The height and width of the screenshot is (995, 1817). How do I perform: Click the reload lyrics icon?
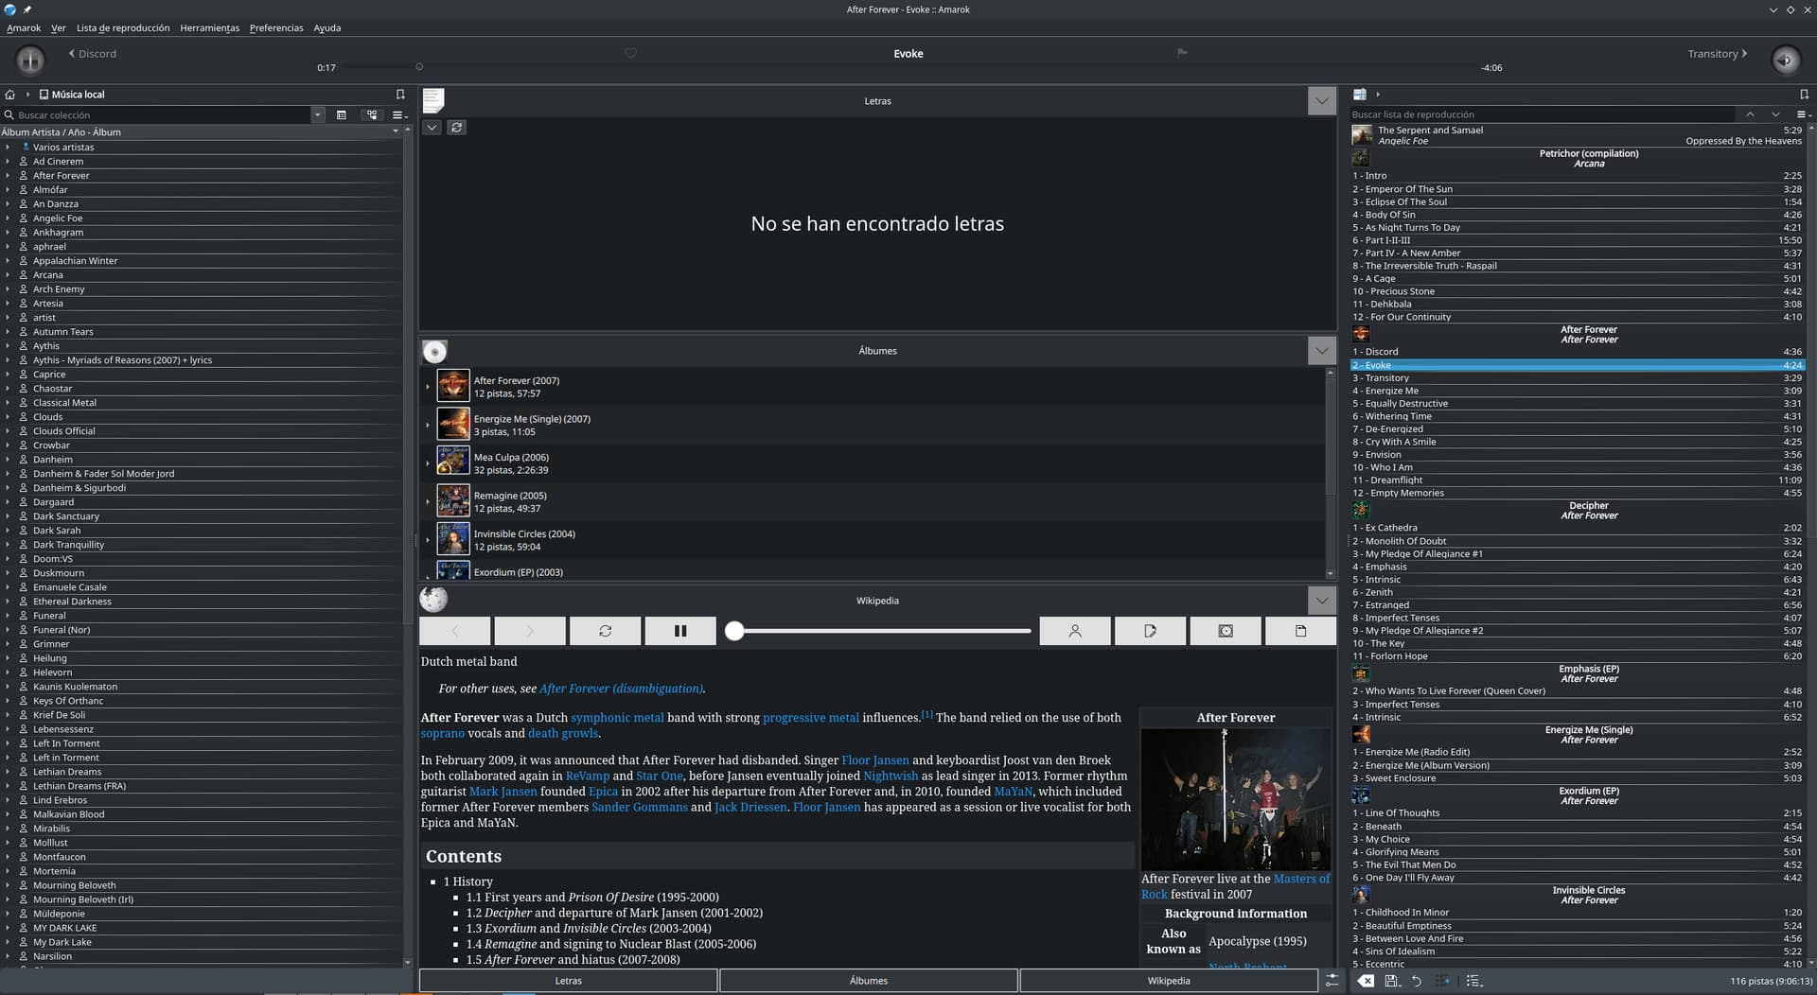[457, 128]
